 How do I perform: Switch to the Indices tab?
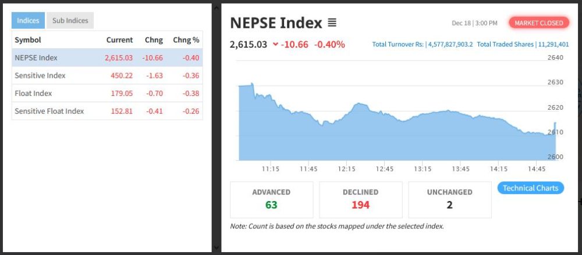(x=28, y=20)
